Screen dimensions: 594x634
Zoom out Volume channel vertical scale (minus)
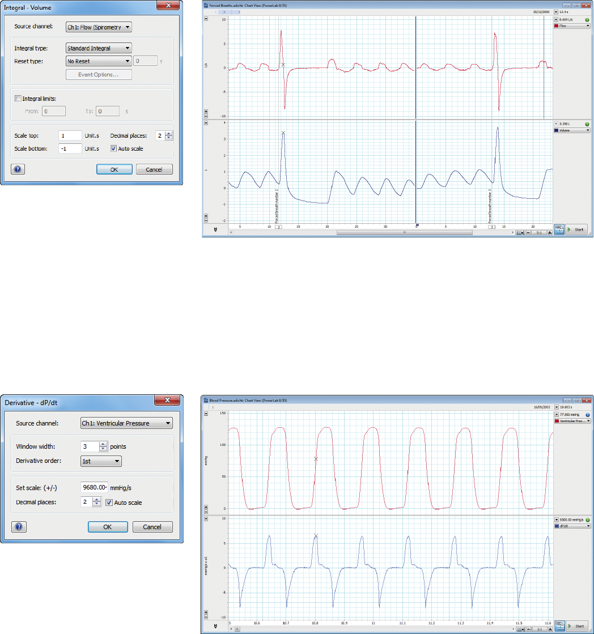click(x=206, y=220)
